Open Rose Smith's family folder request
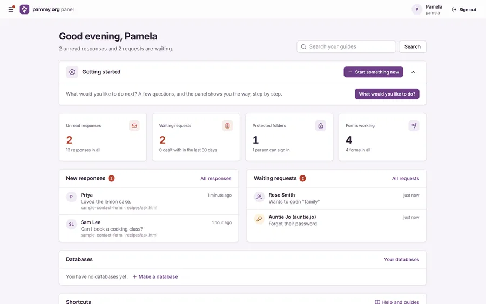Image resolution: width=486 pixels, height=304 pixels. pos(336,198)
